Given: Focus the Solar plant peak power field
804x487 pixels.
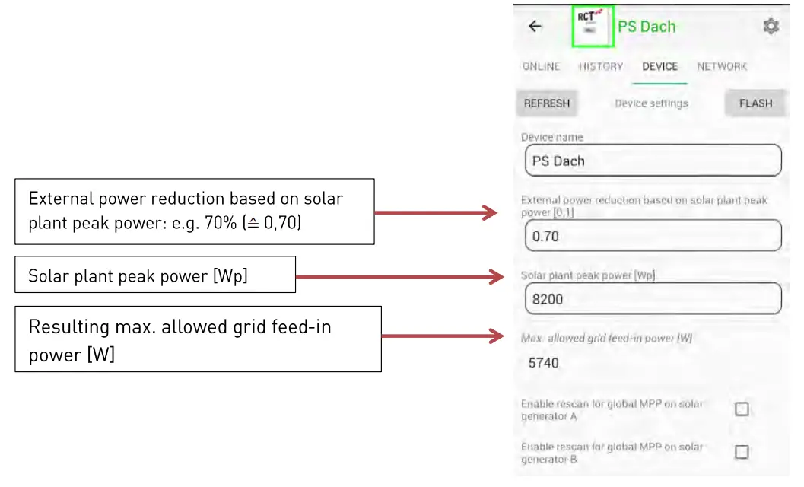Looking at the screenshot, I should [653, 299].
